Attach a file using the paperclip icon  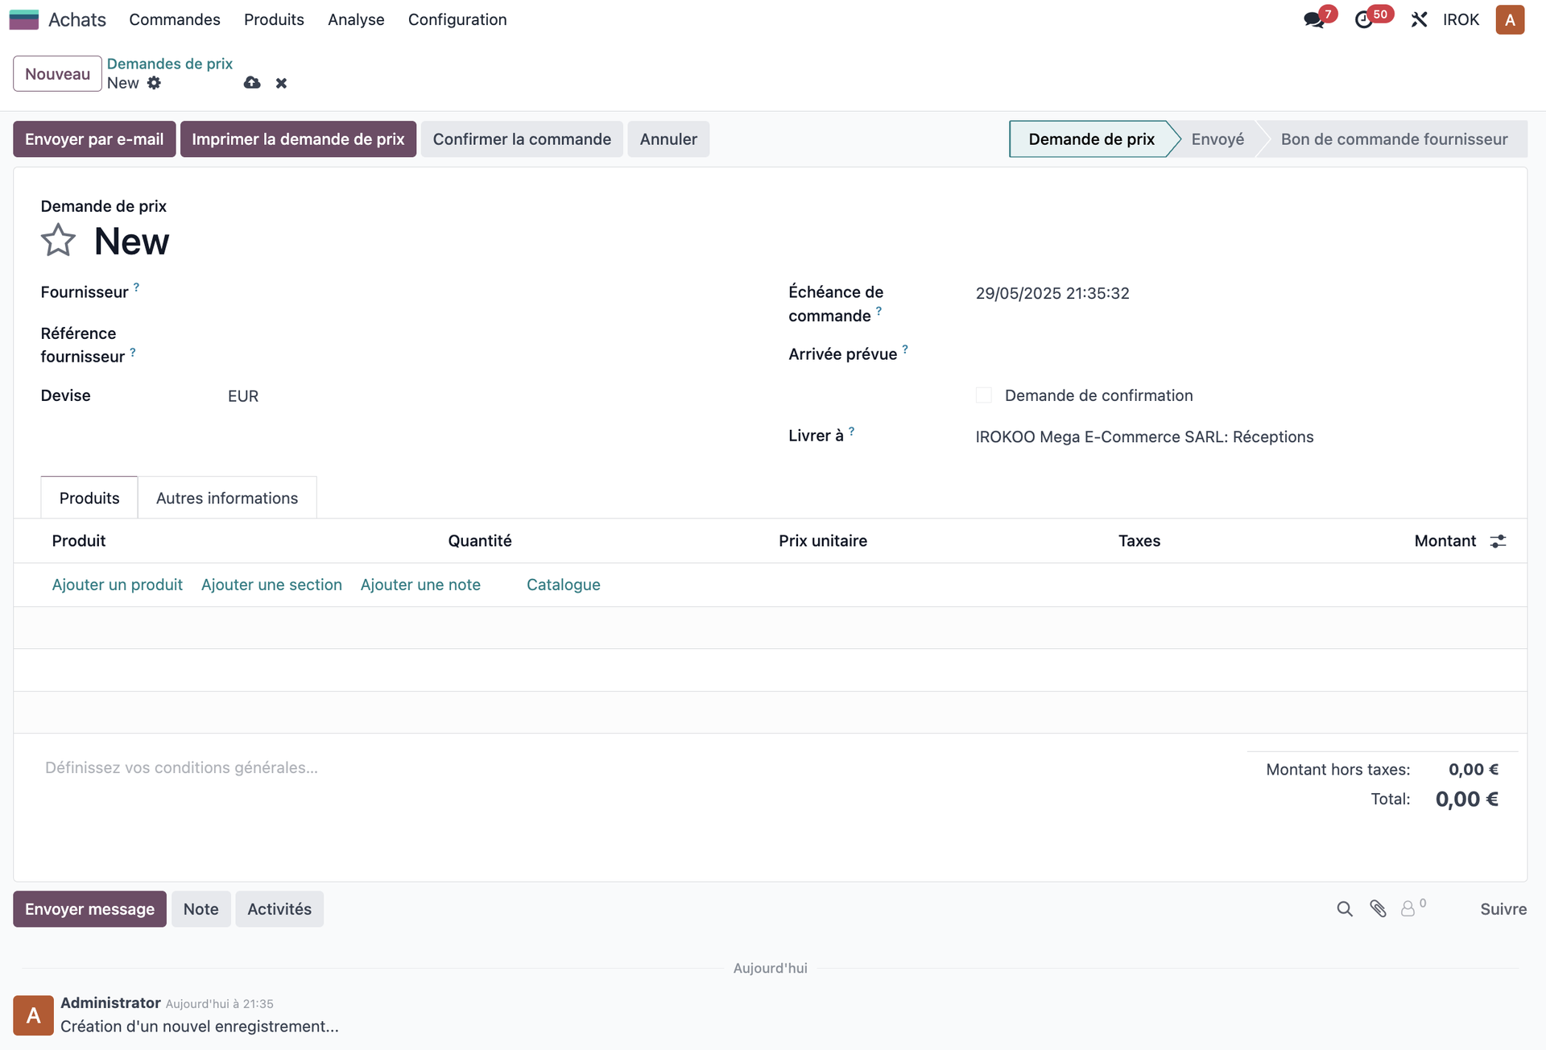pos(1378,909)
